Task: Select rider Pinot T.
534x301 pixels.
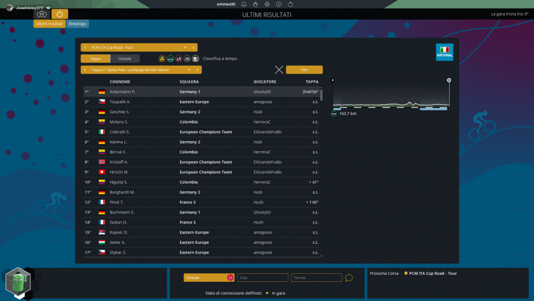Action: pyautogui.click(x=116, y=203)
